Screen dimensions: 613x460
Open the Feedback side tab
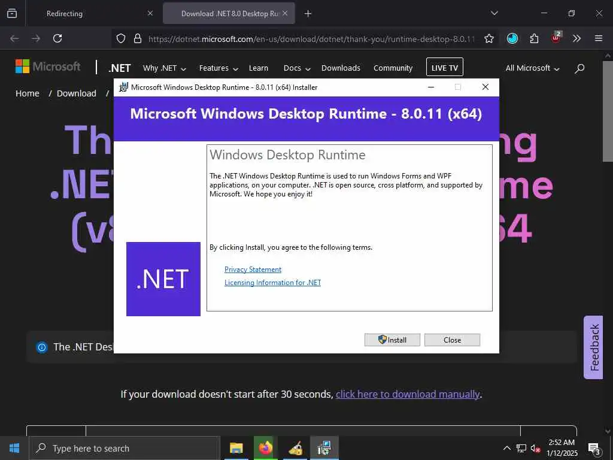coord(593,347)
